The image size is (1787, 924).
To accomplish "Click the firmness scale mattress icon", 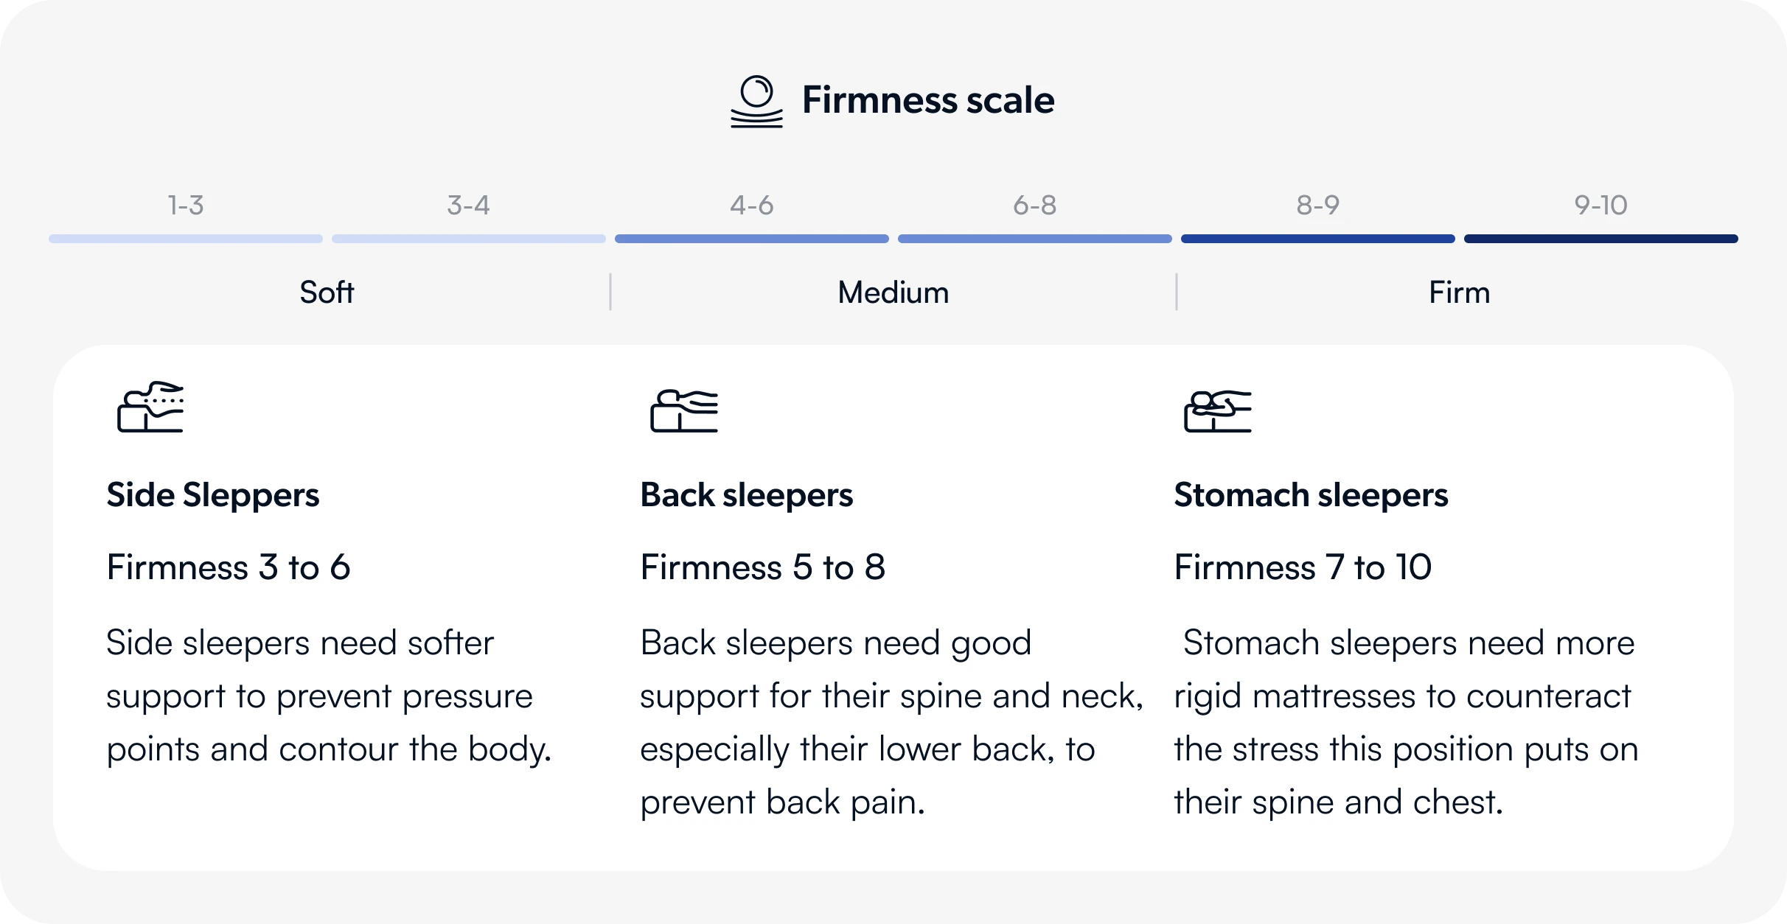I will pyautogui.click(x=756, y=102).
